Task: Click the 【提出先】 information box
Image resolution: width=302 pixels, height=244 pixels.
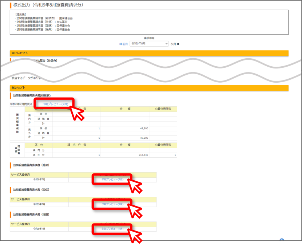Action: (x=149, y=22)
